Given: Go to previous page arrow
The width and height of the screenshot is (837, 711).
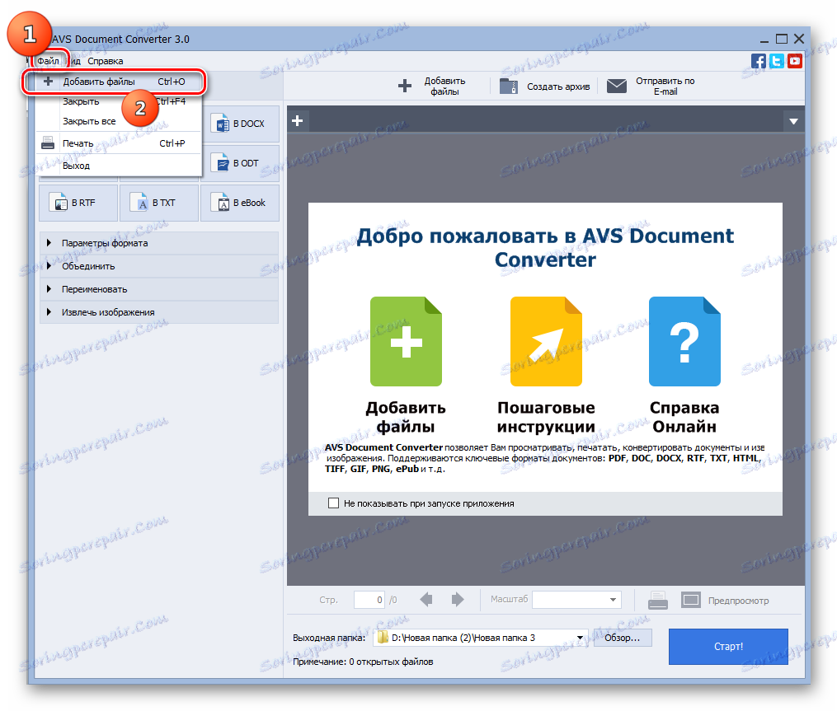Looking at the screenshot, I should click(x=426, y=600).
